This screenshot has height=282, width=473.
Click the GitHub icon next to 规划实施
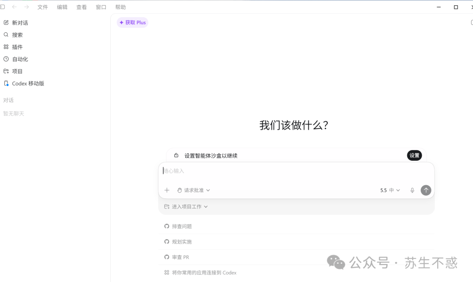[166, 242]
